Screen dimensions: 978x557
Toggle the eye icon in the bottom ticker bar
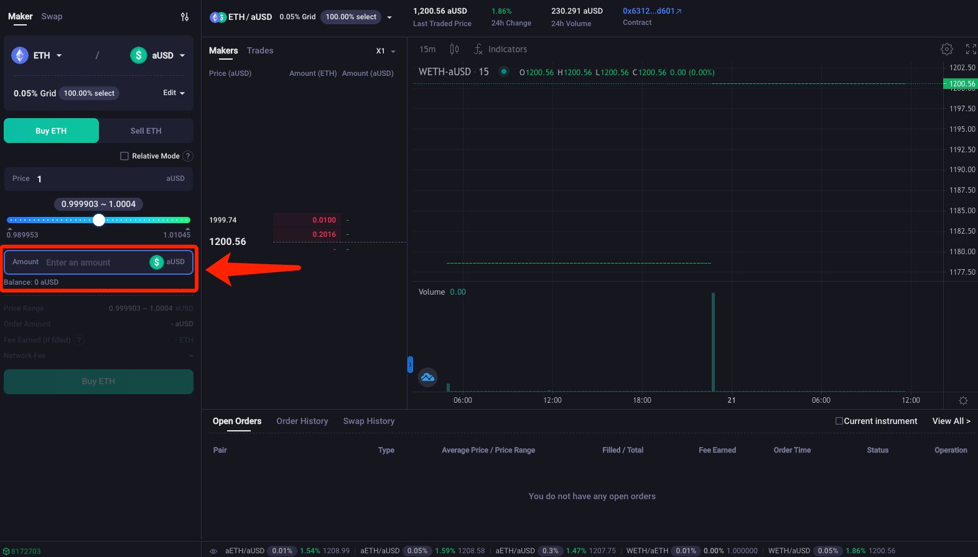pyautogui.click(x=213, y=551)
